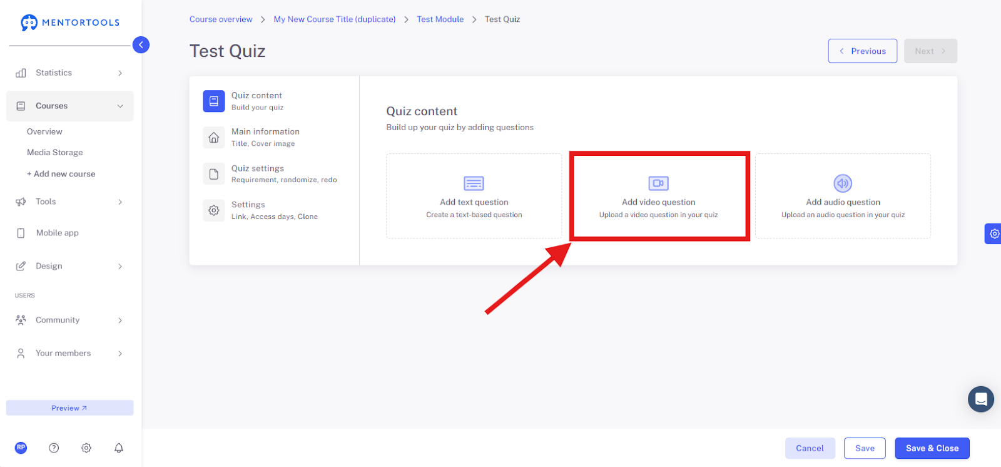Click the video camera question icon
The height and width of the screenshot is (467, 1001).
pyautogui.click(x=658, y=183)
